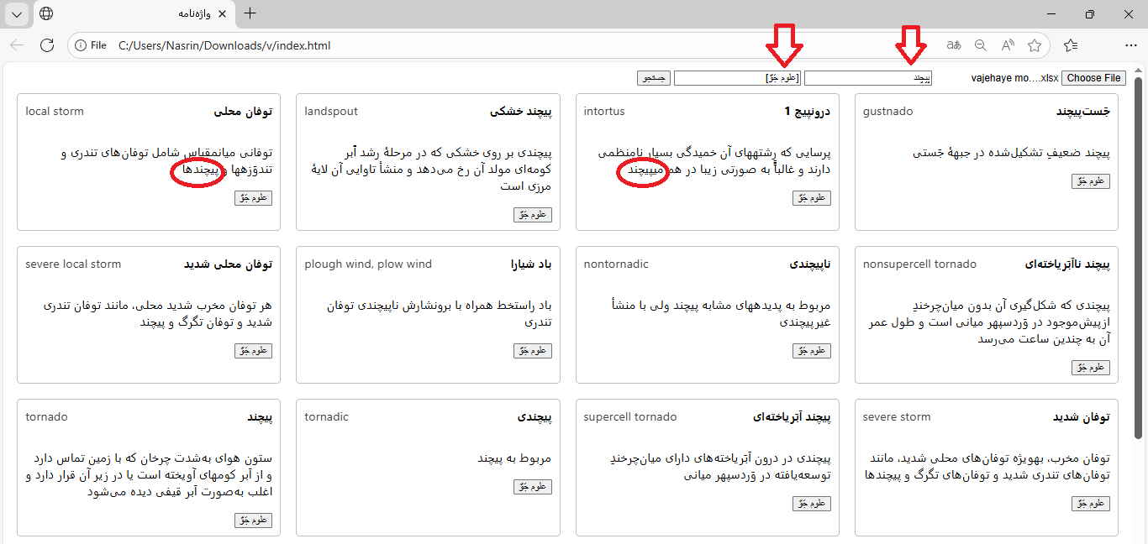
Task: Click the page vertical scrollbar
Action: point(1139,252)
